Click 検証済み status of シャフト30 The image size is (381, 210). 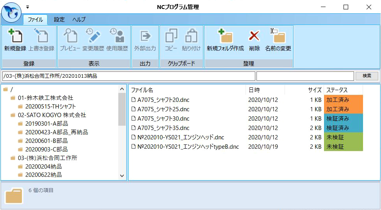point(344,119)
